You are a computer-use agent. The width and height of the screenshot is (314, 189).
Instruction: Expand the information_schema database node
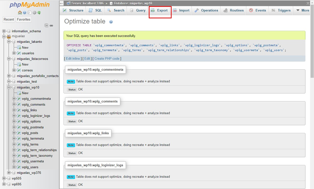(4, 31)
